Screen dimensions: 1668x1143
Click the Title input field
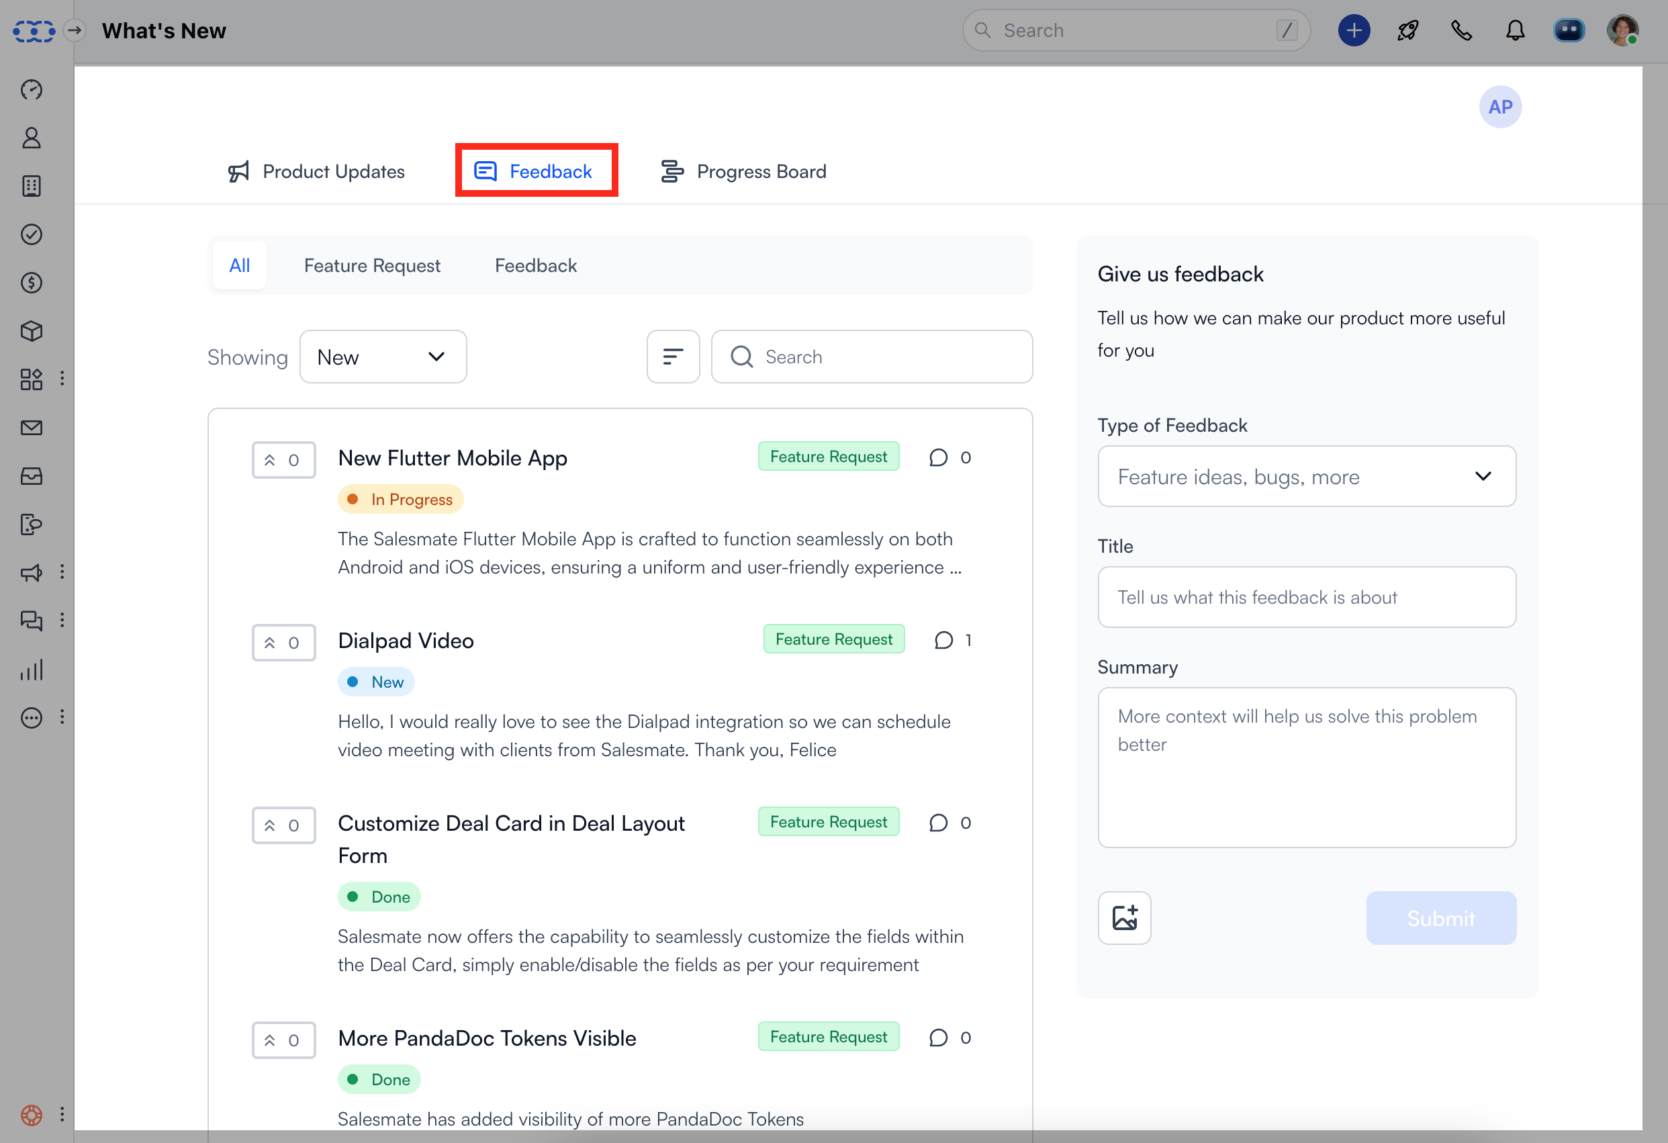click(x=1307, y=597)
